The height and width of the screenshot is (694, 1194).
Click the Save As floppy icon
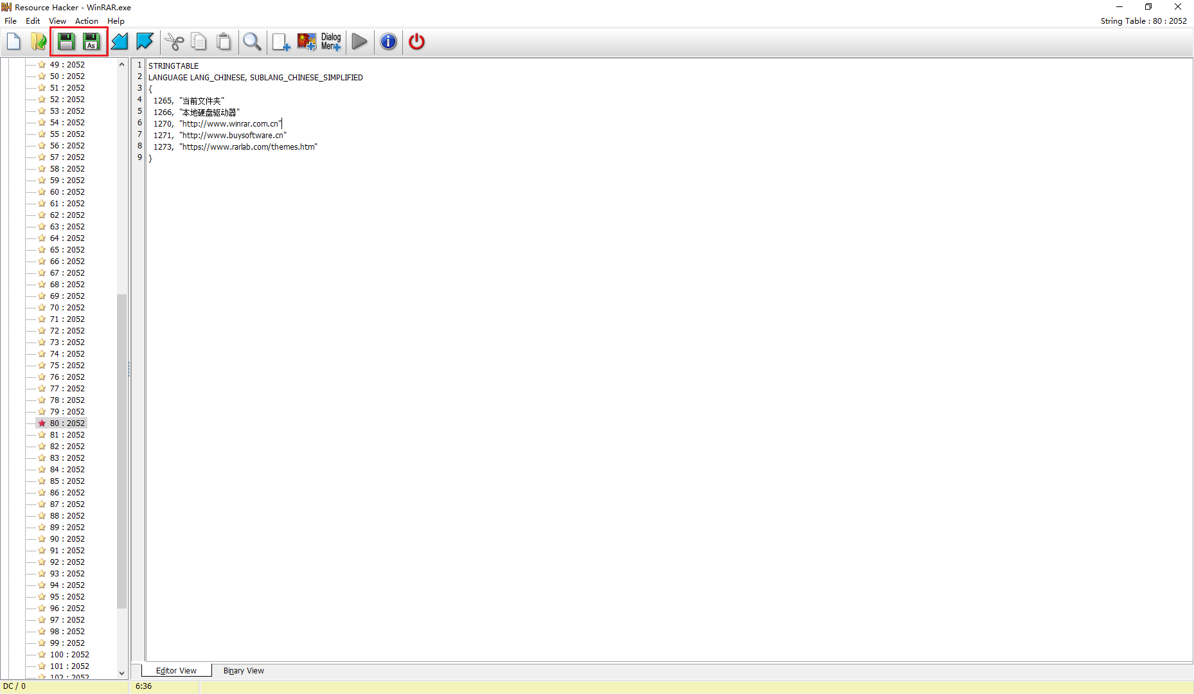tap(91, 42)
